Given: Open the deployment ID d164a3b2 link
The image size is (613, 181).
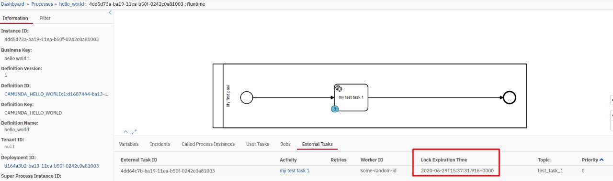Looking at the screenshot, I should (x=52, y=166).
